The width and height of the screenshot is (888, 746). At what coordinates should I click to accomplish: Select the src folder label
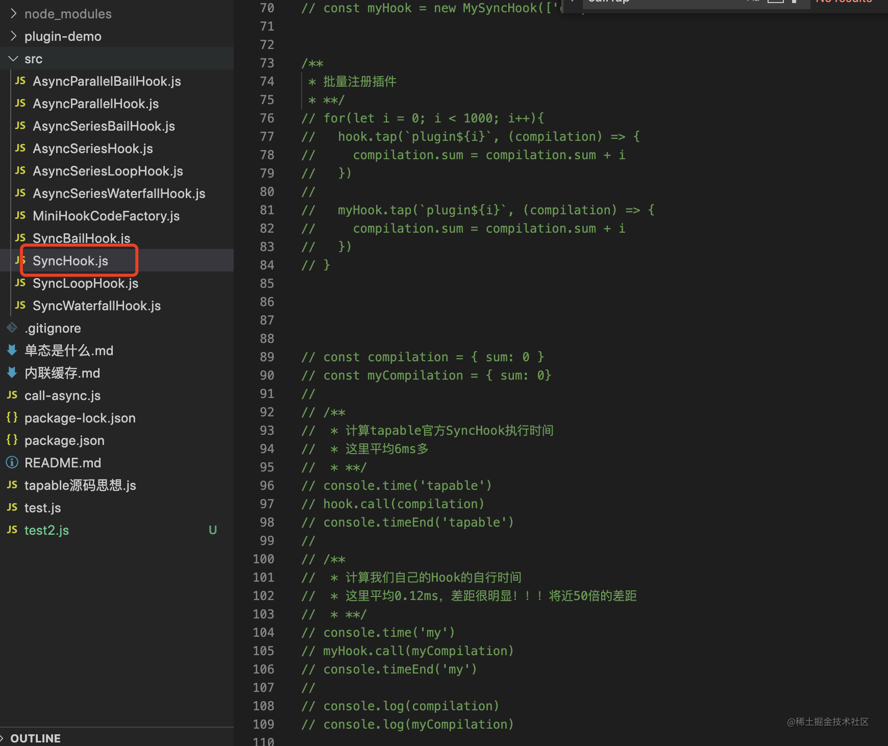pos(33,59)
